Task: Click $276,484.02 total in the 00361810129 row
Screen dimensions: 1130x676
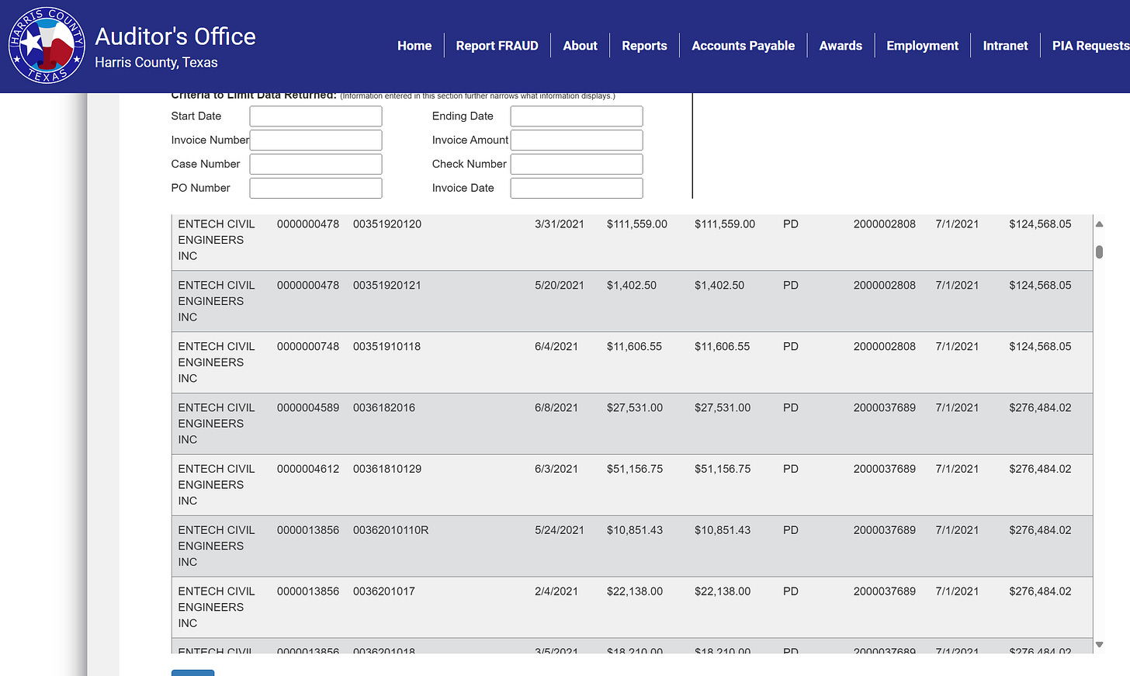Action: coord(1040,470)
